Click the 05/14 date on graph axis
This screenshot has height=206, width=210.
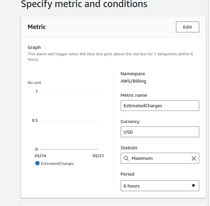[x=40, y=156]
